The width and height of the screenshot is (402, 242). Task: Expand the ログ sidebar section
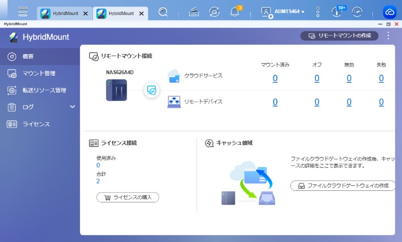[x=72, y=107]
